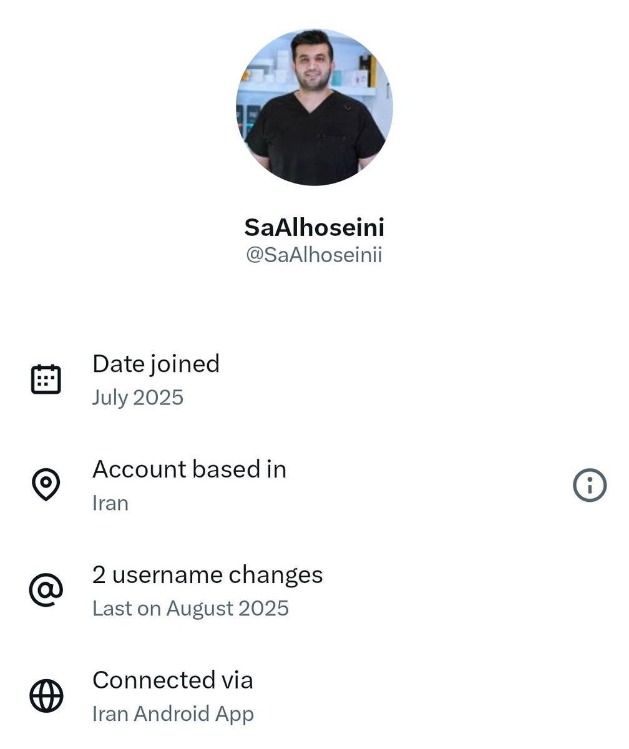Image resolution: width=629 pixels, height=749 pixels.
Task: Tap the 2 username changes label
Action: click(x=208, y=574)
